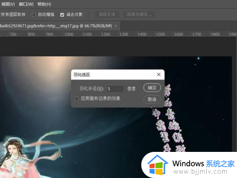The image size is (237, 178).
Task: Click the 1000 mark on horizontal ruler
Action: 69,34
